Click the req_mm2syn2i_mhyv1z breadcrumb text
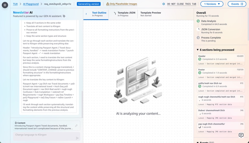 tap(58, 4)
